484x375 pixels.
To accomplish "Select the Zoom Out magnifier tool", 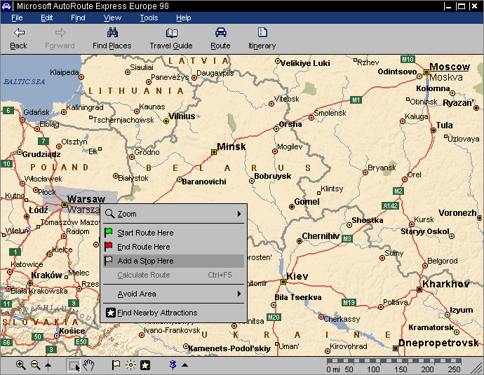I will click(x=36, y=365).
